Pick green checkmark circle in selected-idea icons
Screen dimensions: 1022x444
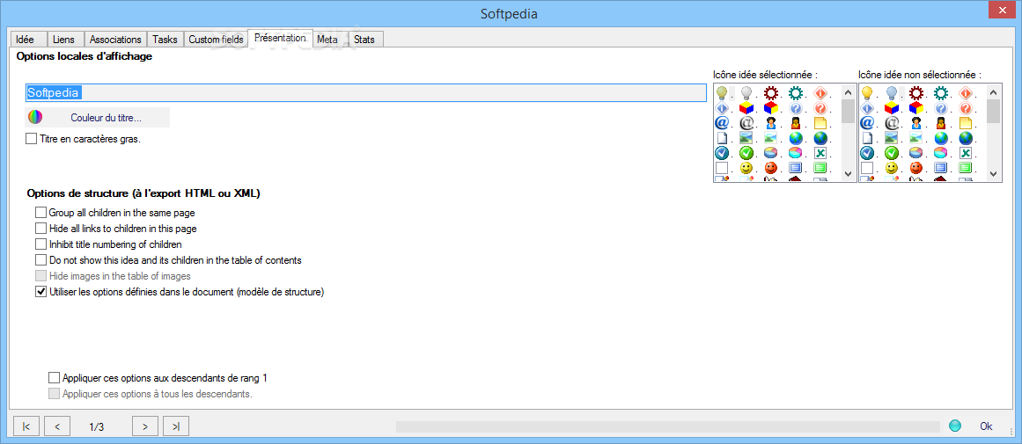(x=746, y=154)
